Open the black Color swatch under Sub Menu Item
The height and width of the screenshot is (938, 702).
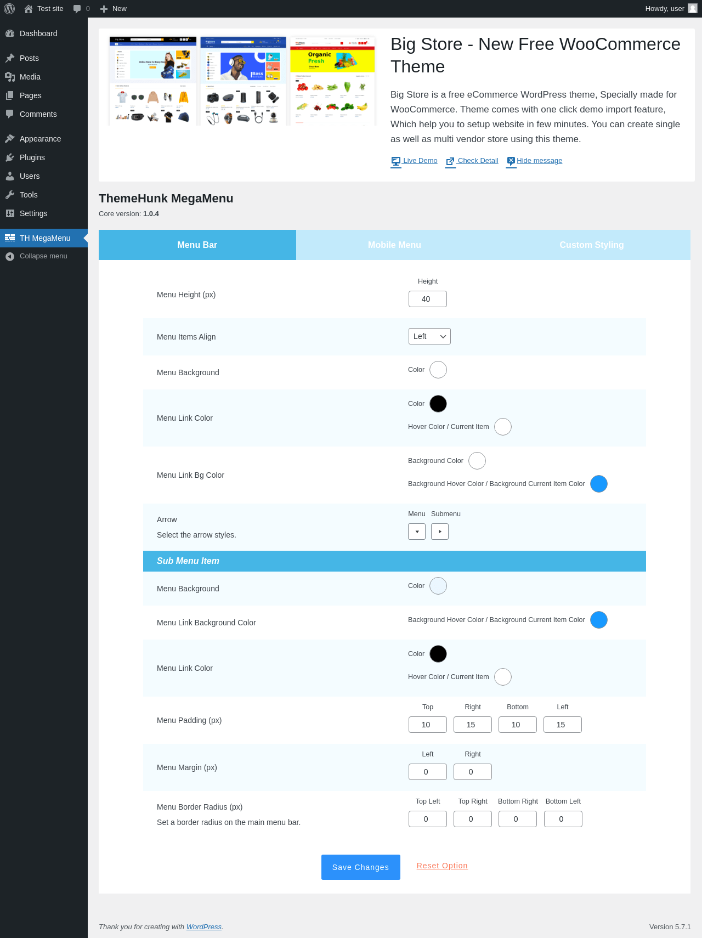point(438,654)
